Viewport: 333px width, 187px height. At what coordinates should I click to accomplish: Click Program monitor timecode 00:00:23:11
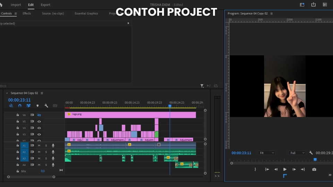(241, 153)
